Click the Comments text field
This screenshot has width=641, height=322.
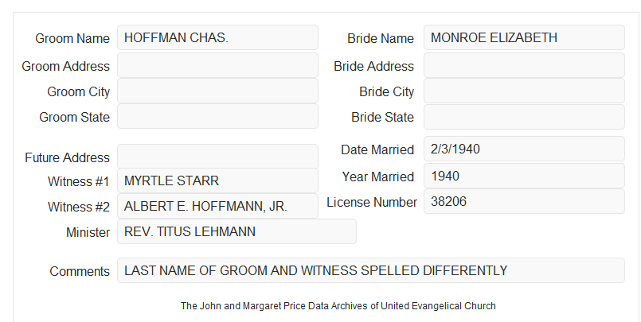click(371, 270)
